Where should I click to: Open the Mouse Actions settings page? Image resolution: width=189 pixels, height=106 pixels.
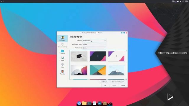(62, 45)
